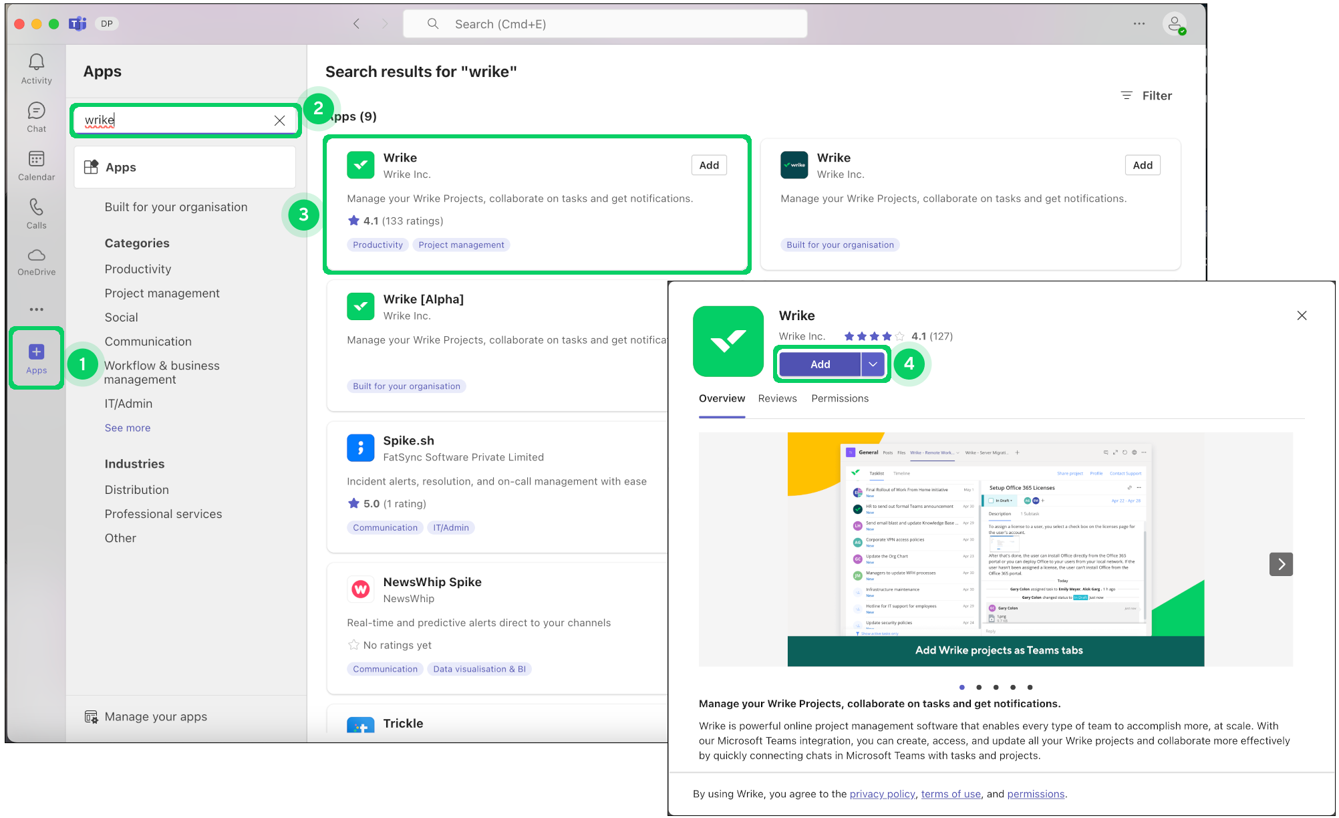Screen dimensions: 1339x818
Task: Click the back navigation arrow
Action: (x=357, y=24)
